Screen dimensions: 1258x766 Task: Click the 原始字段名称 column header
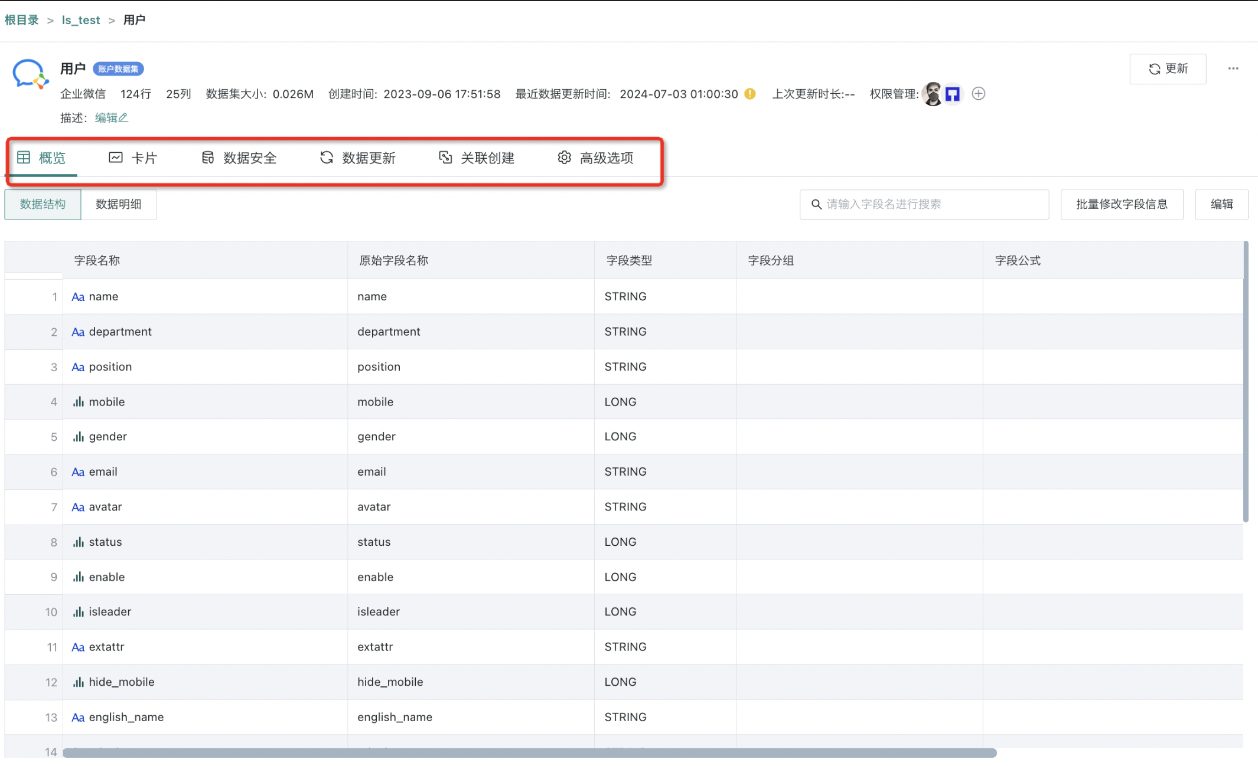[x=471, y=260]
